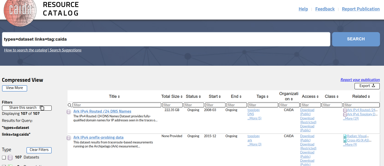This screenshot has width=384, height=166.
Task: Sort by the Access column
Action: (310, 97)
